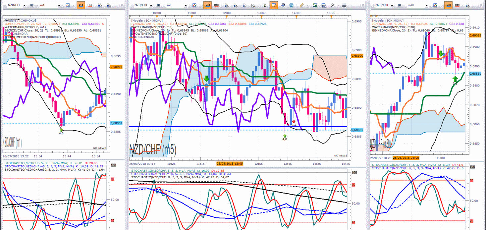Click the 26/03/2018 12:05 orange date label
Viewport: 486px width, 230px height.
click(230, 163)
